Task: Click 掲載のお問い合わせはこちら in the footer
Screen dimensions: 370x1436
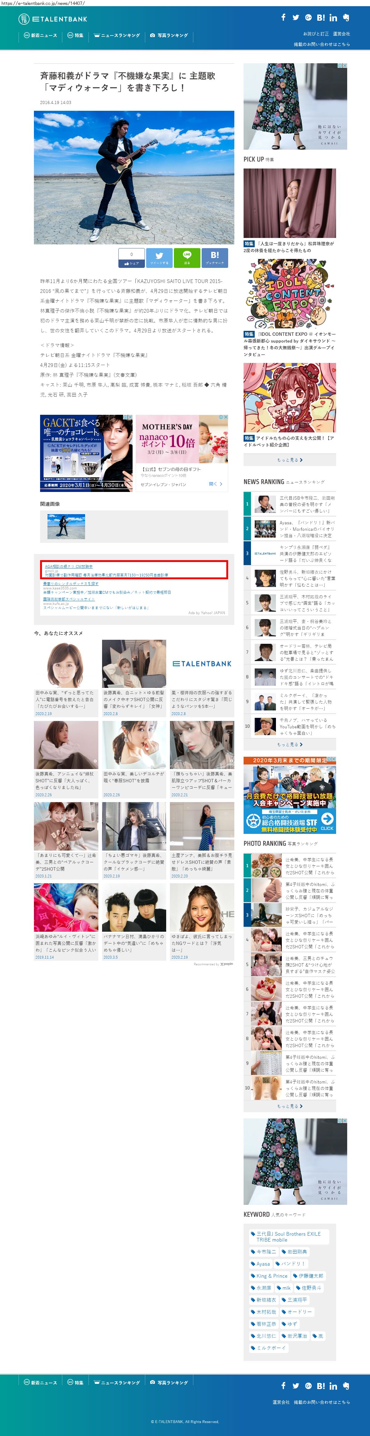Action: click(x=322, y=1402)
